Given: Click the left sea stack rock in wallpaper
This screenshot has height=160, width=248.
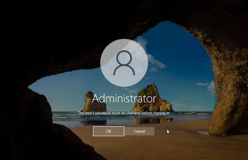Looking at the screenshot, I should 94,103.
